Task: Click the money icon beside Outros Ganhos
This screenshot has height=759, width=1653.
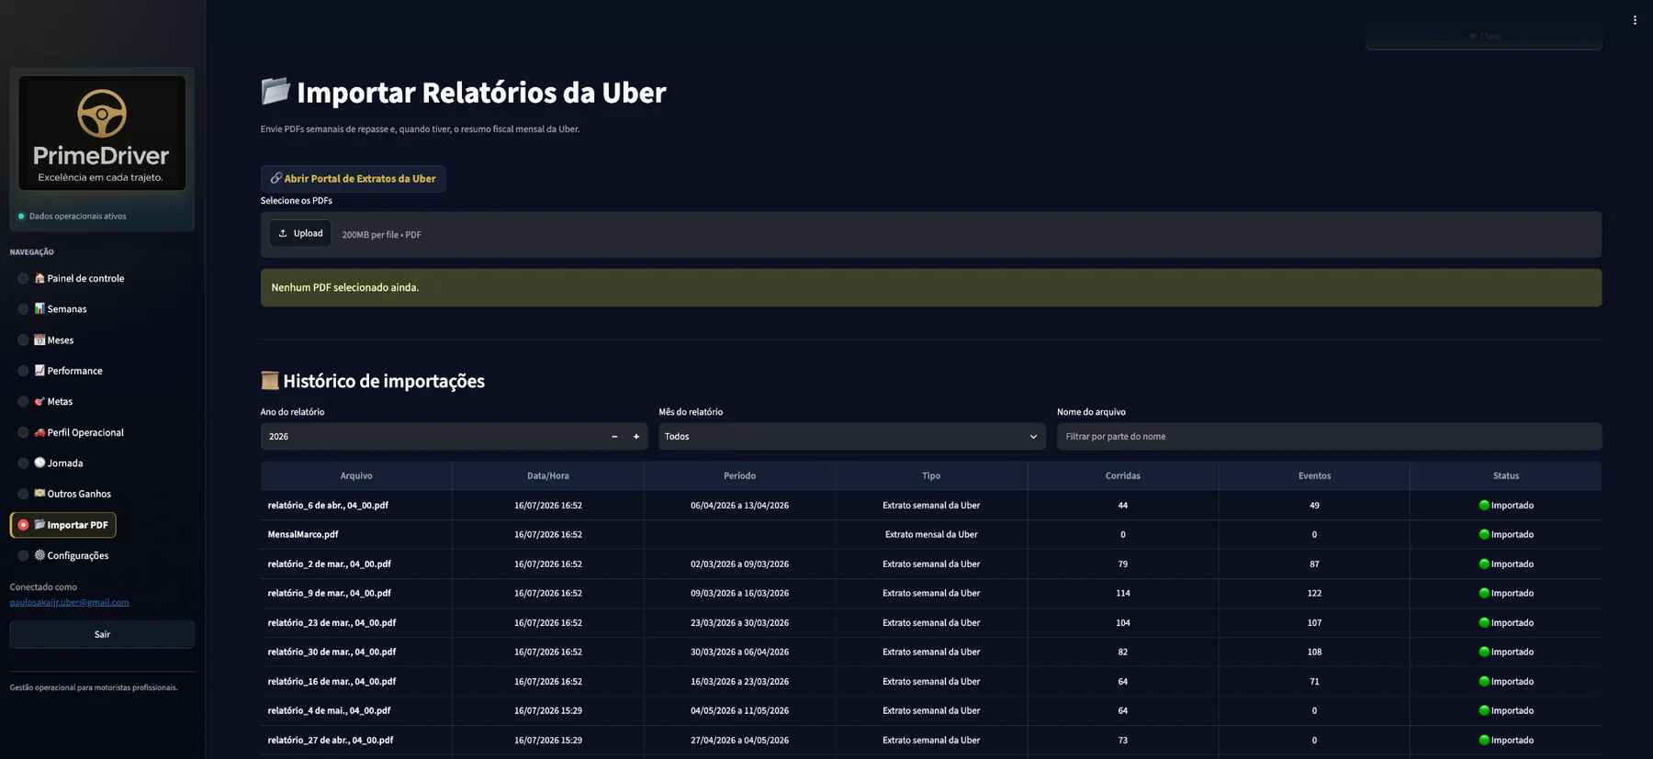Action: 39,493
